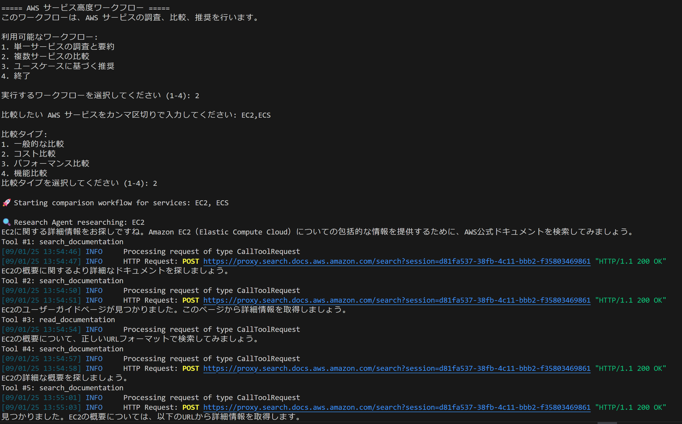Screen dimensions: 682x424
Task: Click the heading '比較タイプ:'
Action: coord(24,134)
